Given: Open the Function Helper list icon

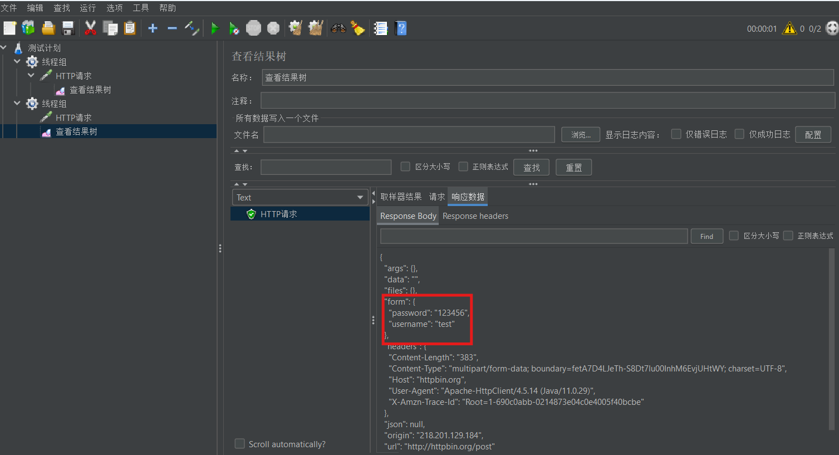Looking at the screenshot, I should (x=381, y=28).
